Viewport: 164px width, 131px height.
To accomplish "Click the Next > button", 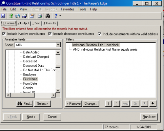I will 31,117.
